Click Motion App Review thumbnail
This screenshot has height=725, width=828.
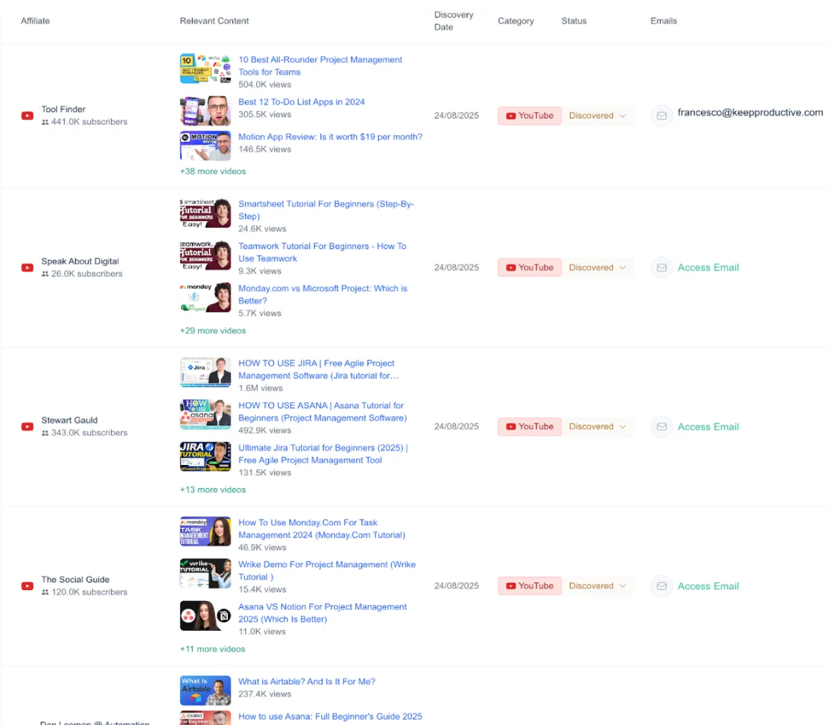pos(205,146)
